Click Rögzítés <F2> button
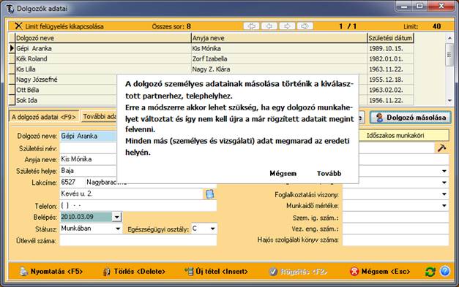 pyautogui.click(x=298, y=272)
